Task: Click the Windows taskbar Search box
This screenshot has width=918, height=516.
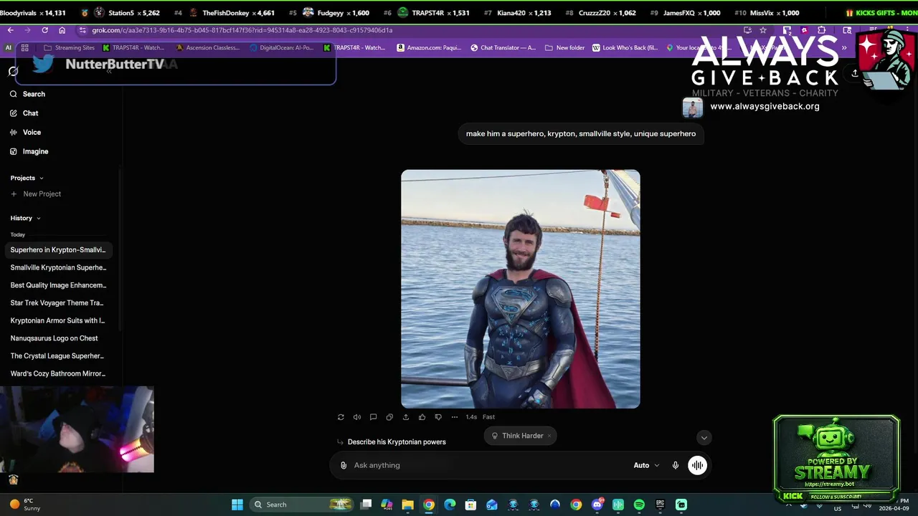Action: point(300,505)
